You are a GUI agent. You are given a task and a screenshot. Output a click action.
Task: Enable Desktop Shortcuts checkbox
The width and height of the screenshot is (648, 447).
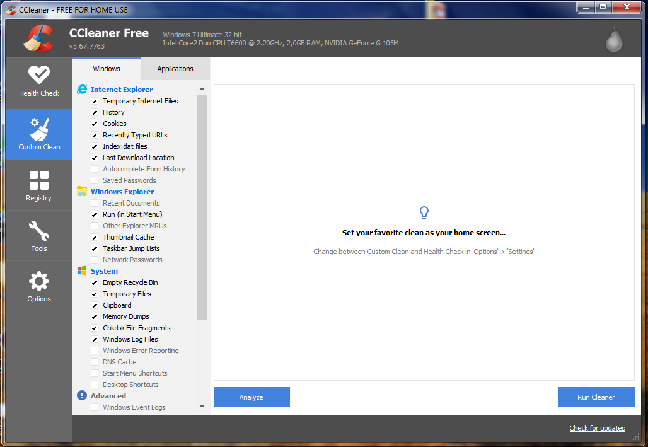(95, 385)
